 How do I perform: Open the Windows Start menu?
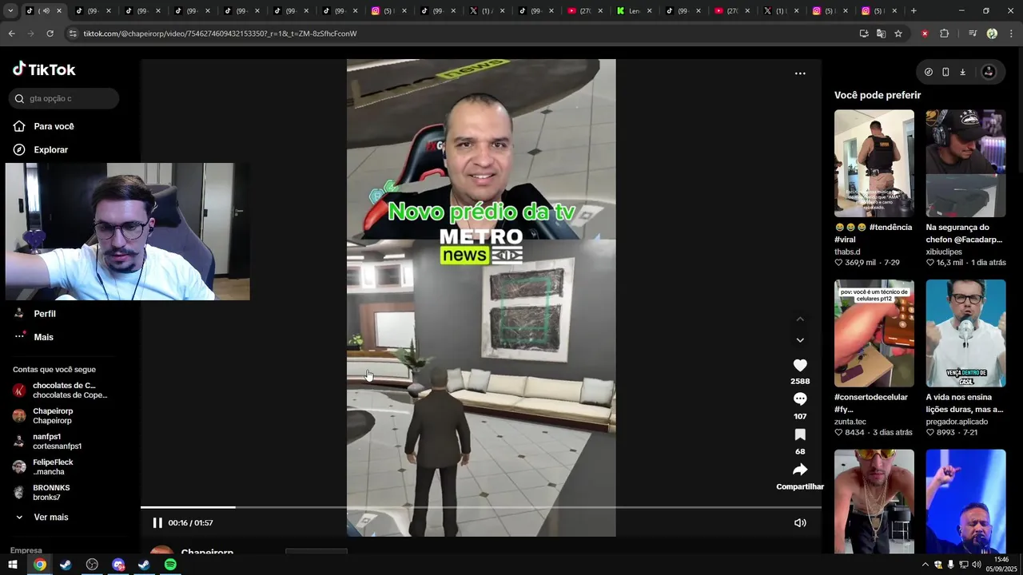[13, 565]
